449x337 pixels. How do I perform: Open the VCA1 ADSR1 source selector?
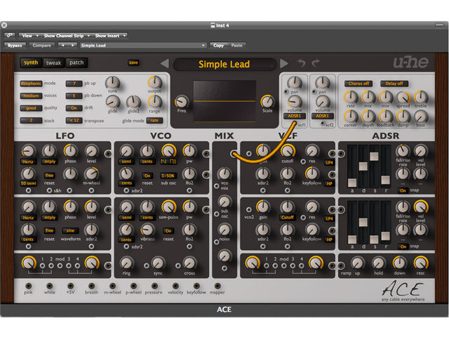[295, 116]
